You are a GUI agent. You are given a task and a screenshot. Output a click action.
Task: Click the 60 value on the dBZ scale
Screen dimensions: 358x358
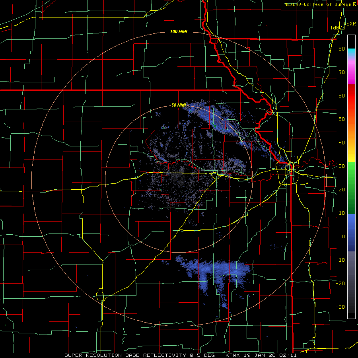coord(342,95)
